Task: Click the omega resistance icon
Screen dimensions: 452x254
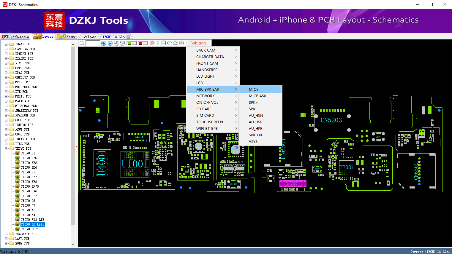Action: tap(175, 43)
